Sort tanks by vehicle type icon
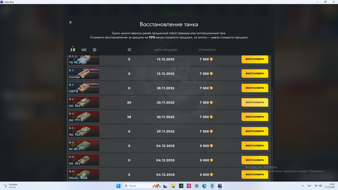 point(84,50)
